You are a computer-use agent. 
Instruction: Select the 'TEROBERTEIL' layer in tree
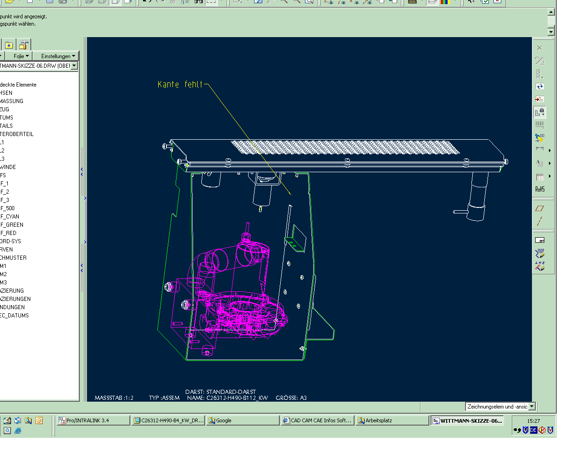(x=17, y=134)
